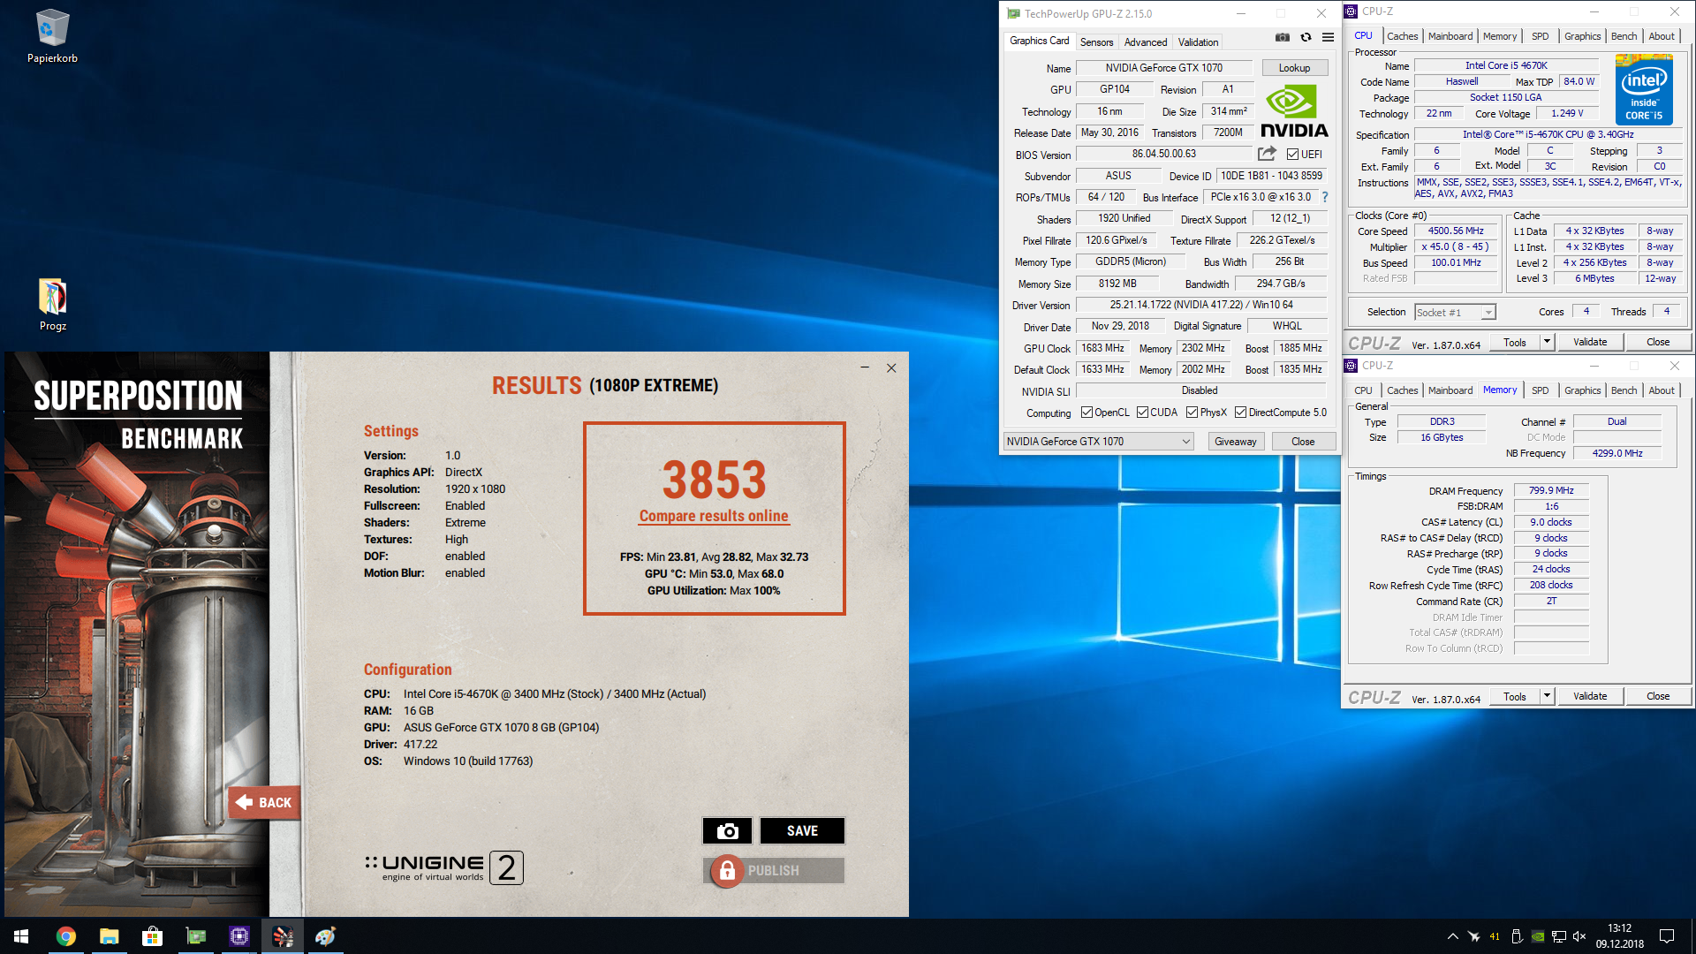
Task: Open the Mainboard tab in upper CPU-Z window
Action: click(1450, 36)
